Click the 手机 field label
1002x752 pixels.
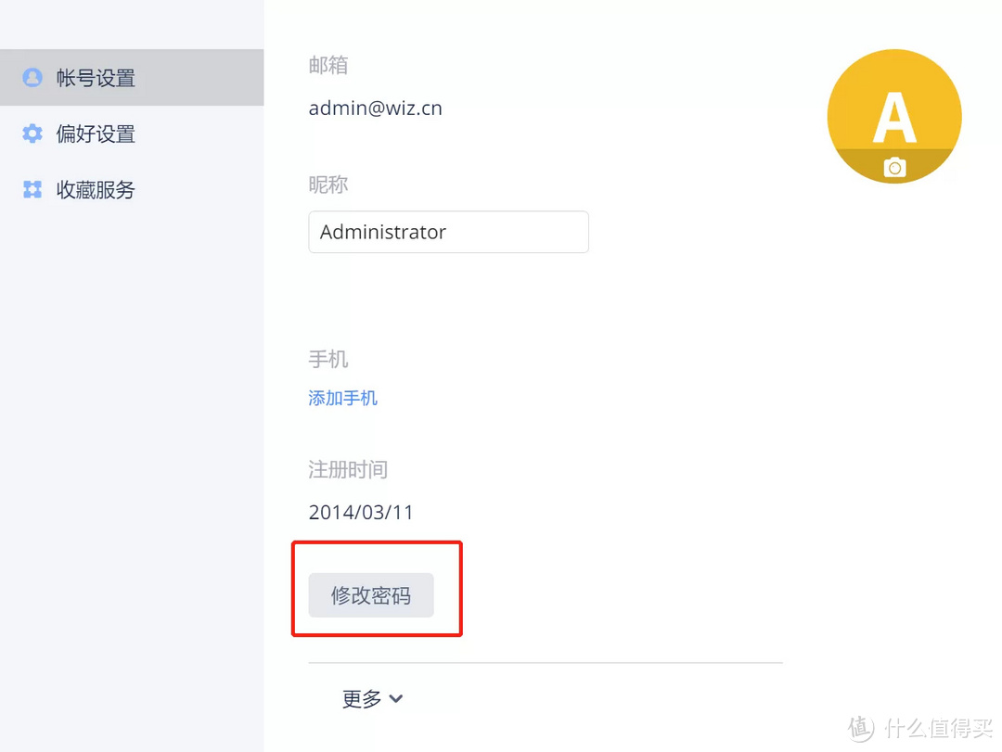click(x=328, y=359)
